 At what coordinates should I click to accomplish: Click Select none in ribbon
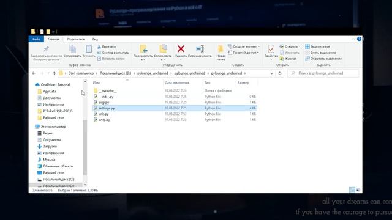320,53
